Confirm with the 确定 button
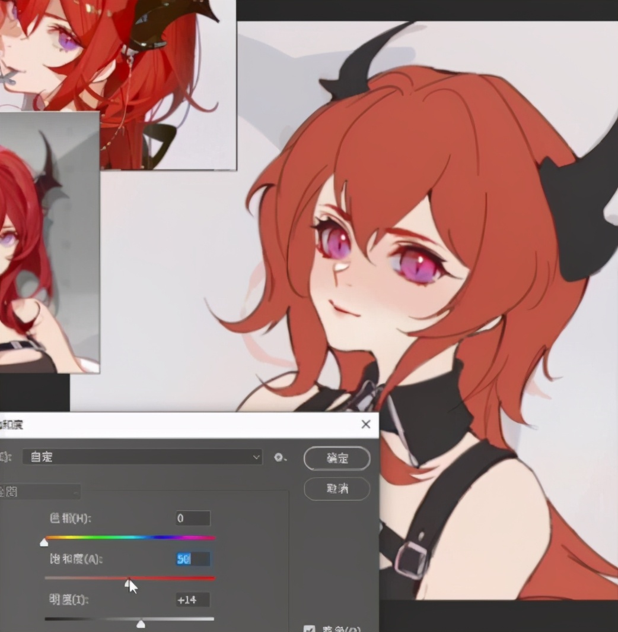 337,459
